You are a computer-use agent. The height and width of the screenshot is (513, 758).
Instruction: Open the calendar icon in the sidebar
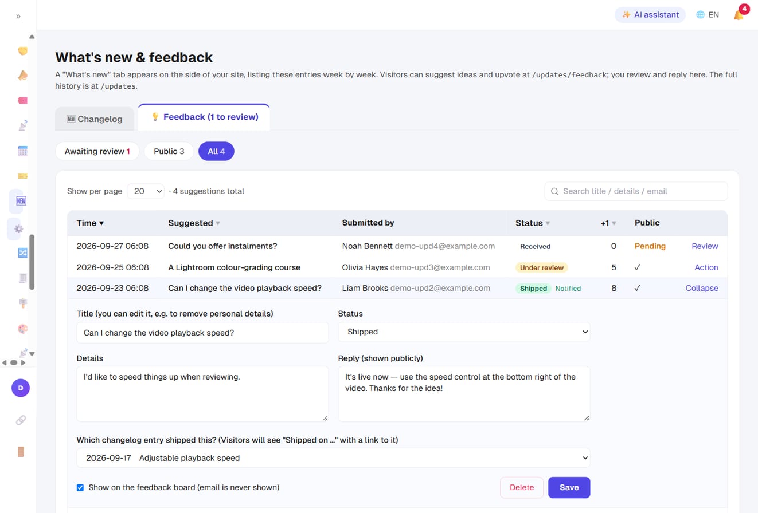23,151
